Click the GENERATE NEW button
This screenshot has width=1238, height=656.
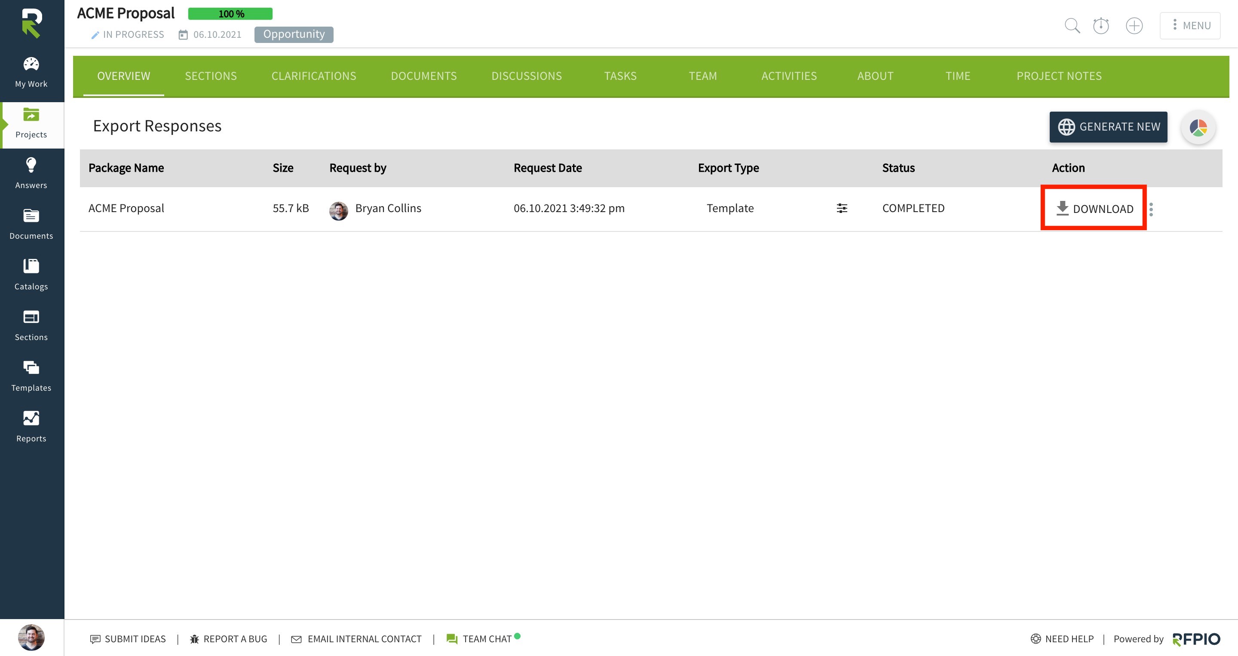(1108, 127)
